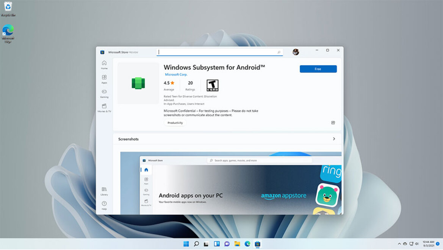Open the Android apps screenshot thumbnail
The height and width of the screenshot is (250, 443).
(x=231, y=183)
